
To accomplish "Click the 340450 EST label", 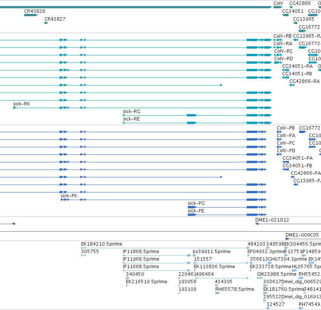I will [x=135, y=275].
